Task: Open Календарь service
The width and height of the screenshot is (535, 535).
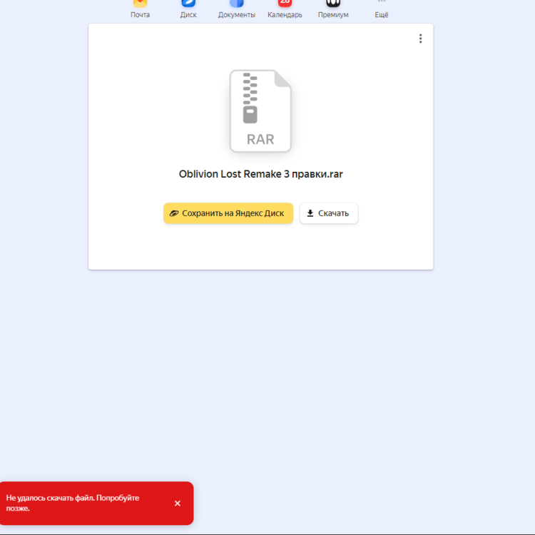Action: (x=285, y=9)
